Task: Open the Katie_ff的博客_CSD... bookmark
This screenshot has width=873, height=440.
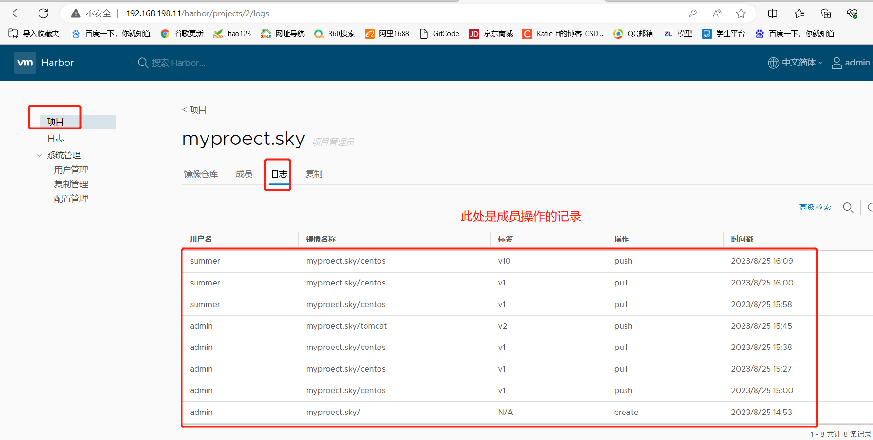Action: point(563,33)
